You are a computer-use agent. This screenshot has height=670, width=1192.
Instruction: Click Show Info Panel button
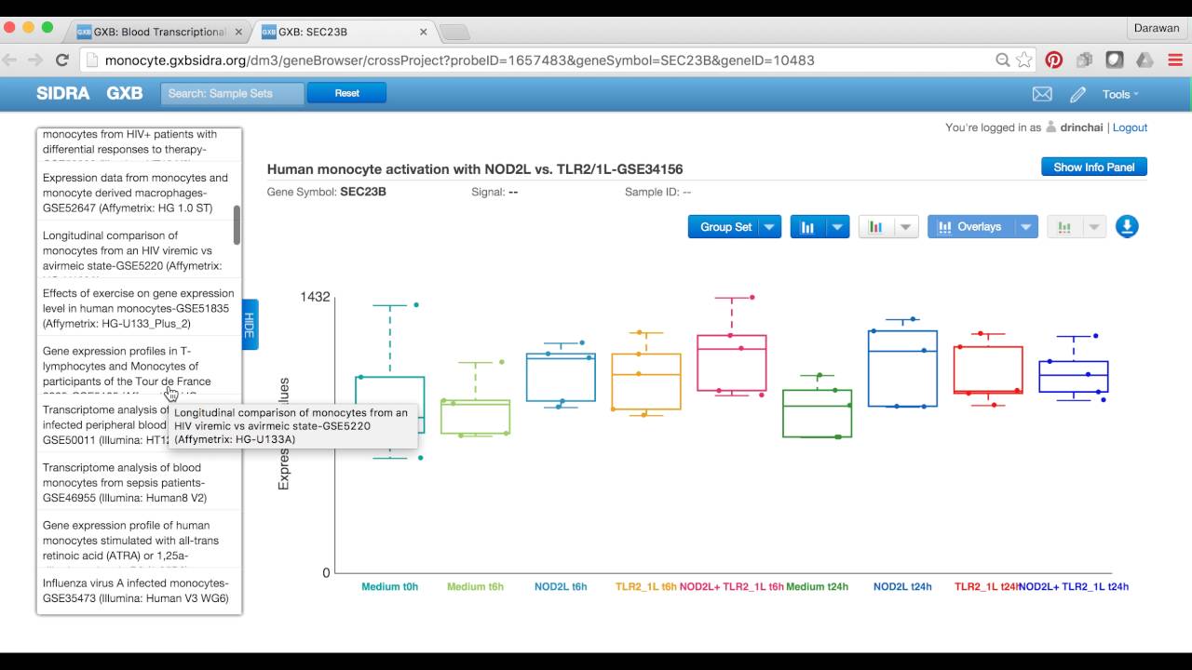click(x=1094, y=167)
